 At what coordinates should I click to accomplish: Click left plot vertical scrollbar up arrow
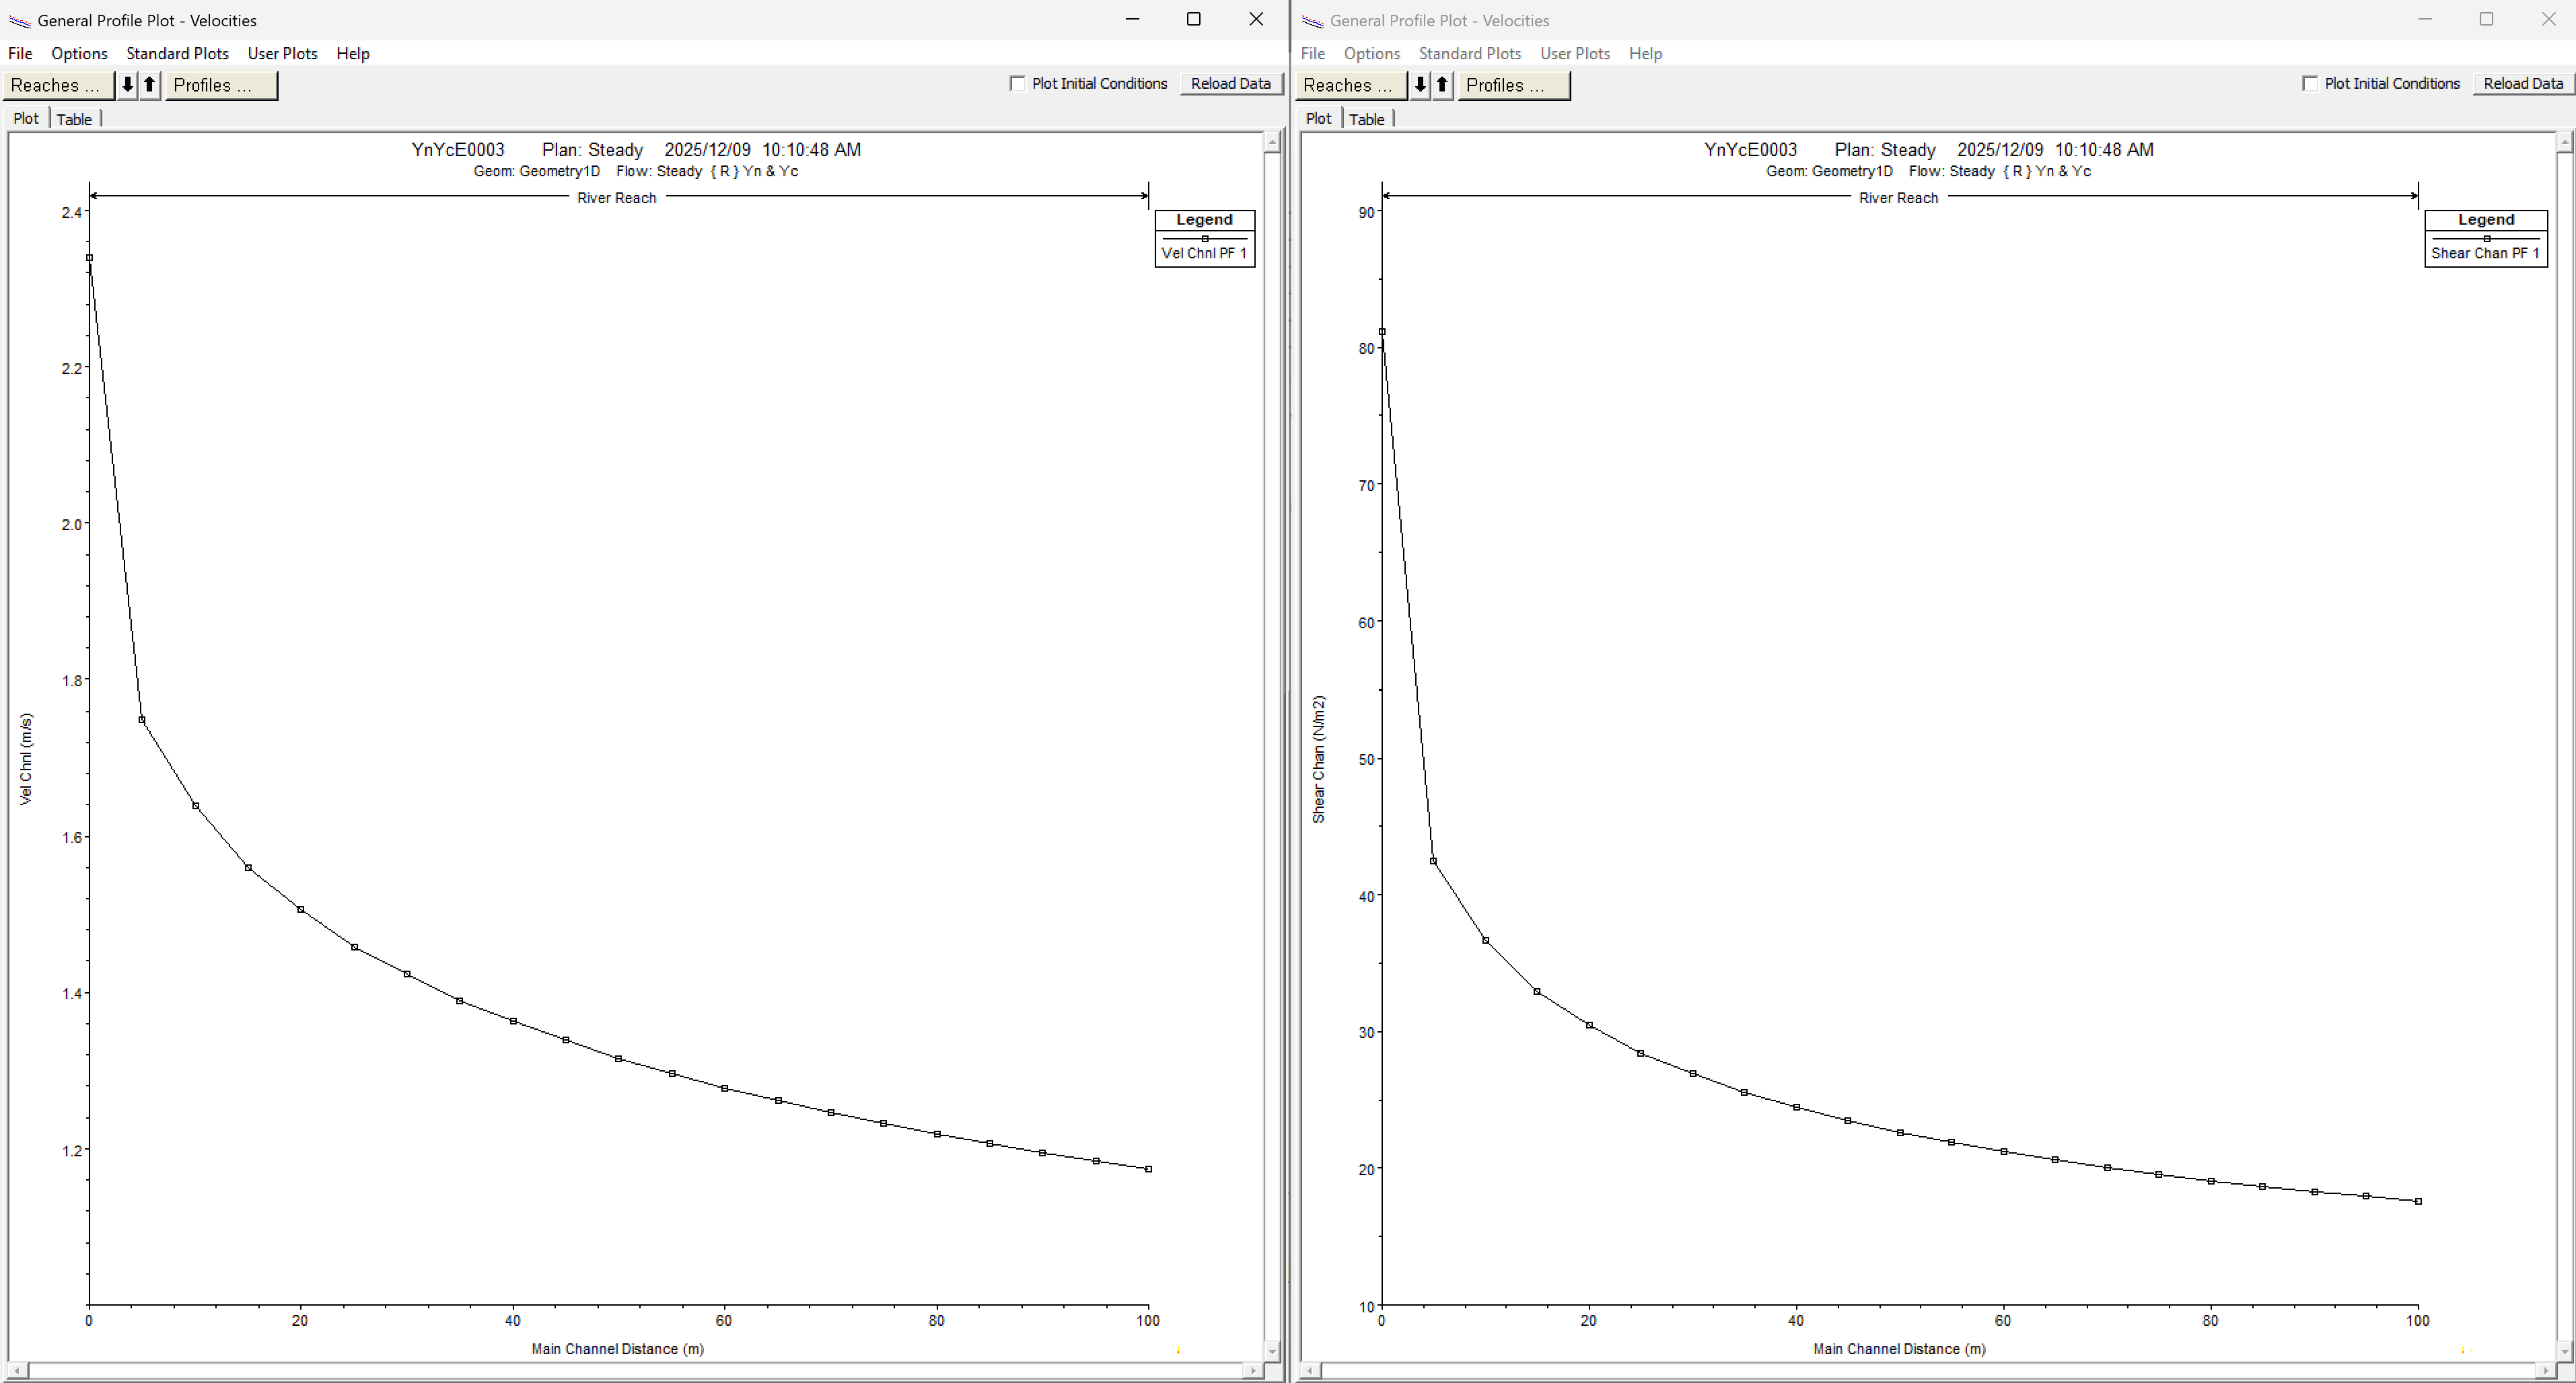click(1272, 143)
